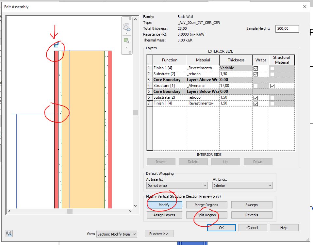Click the zoom region magnifier icon
This screenshot has width=313, height=245.
(x=126, y=41)
